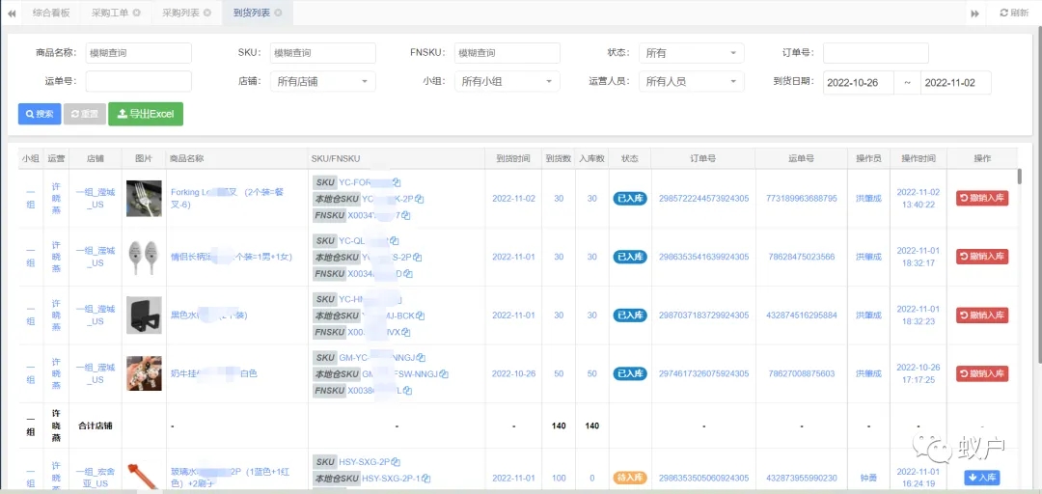This screenshot has height=494, width=1042.
Task: Open the cow keychain product thumbnail
Action: point(144,373)
